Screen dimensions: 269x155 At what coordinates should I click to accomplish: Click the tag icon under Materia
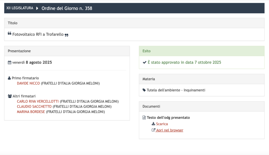pyautogui.click(x=144, y=90)
